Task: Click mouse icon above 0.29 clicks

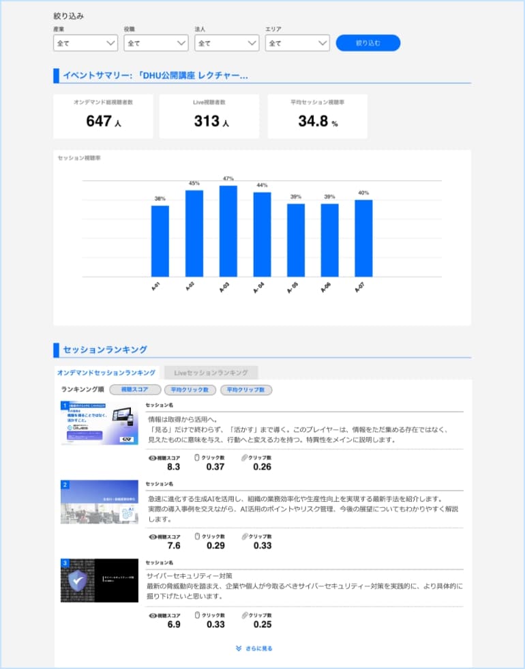Action: pos(197,537)
